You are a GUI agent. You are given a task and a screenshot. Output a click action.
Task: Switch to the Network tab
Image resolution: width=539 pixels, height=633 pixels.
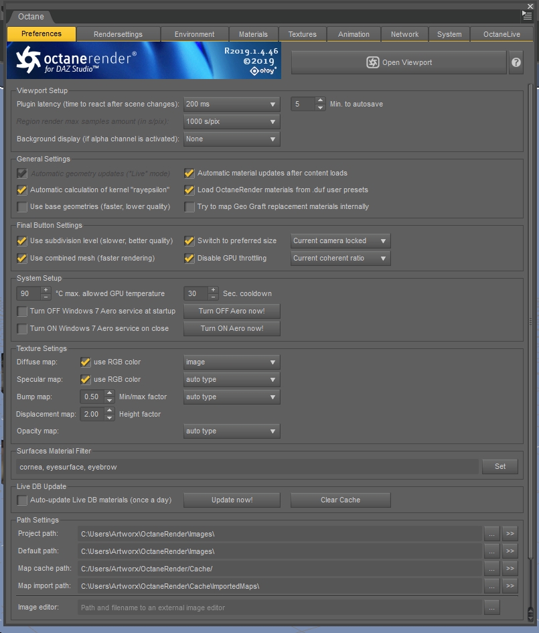point(404,34)
